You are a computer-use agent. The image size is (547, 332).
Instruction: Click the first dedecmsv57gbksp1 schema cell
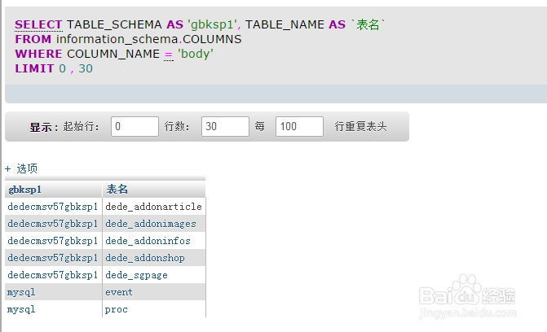pos(52,207)
